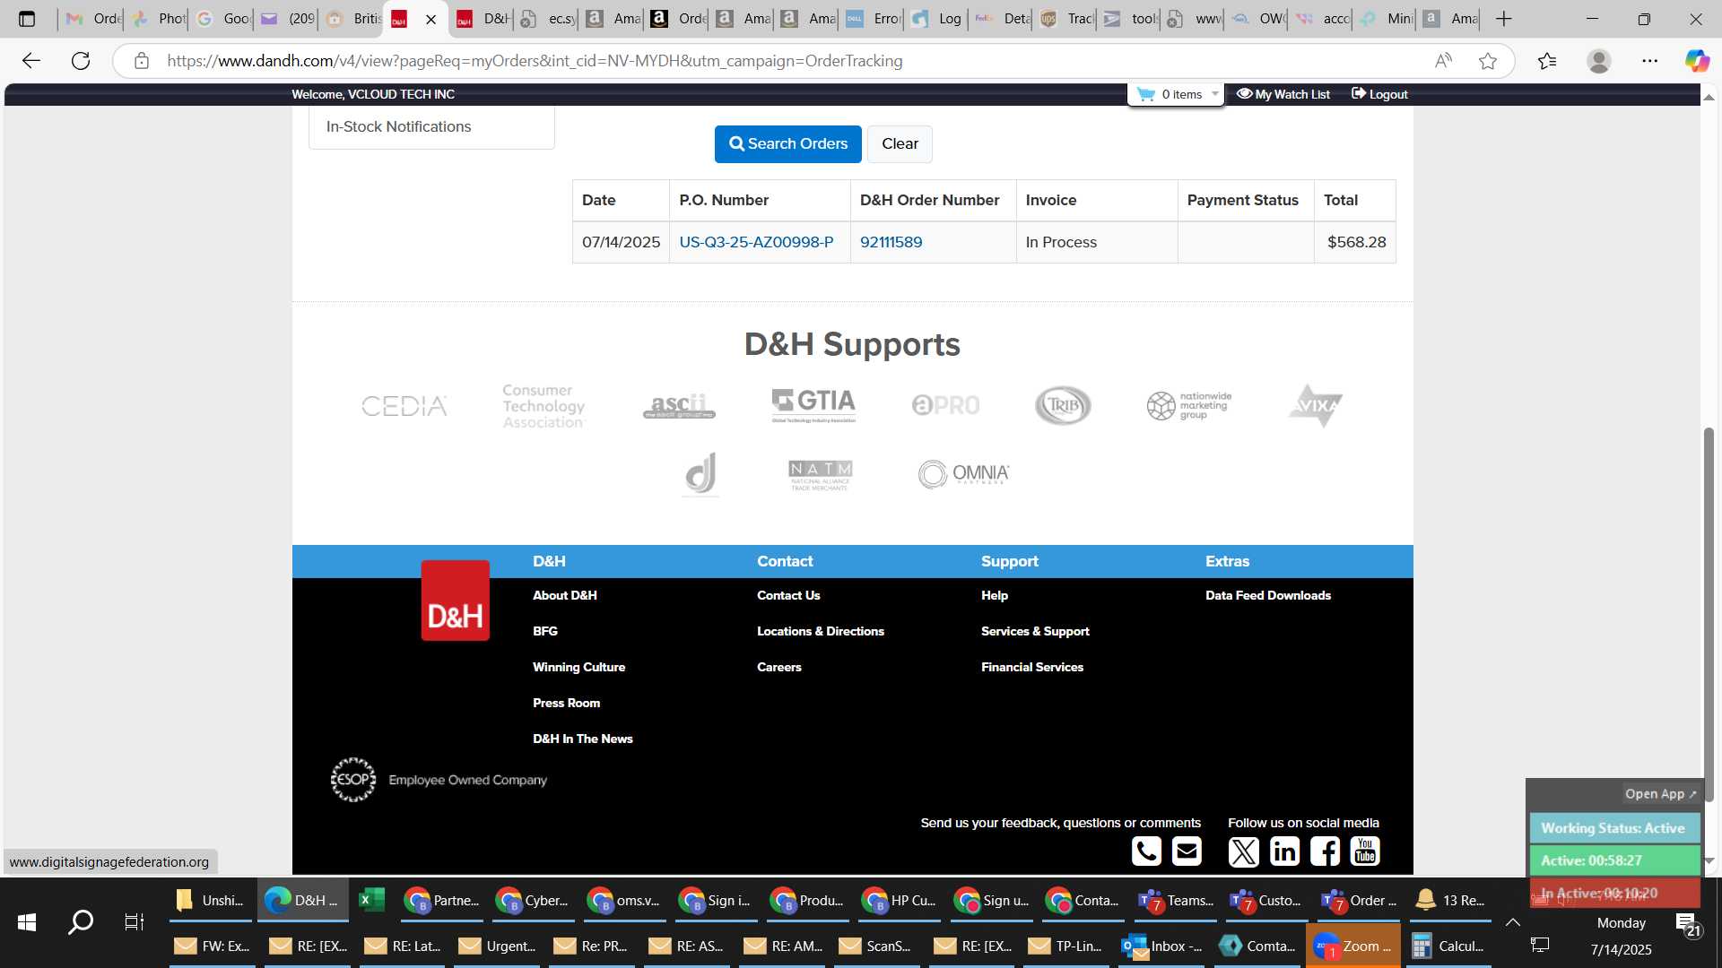The width and height of the screenshot is (1722, 968).
Task: Click the email envelope icon
Action: click(x=1187, y=851)
